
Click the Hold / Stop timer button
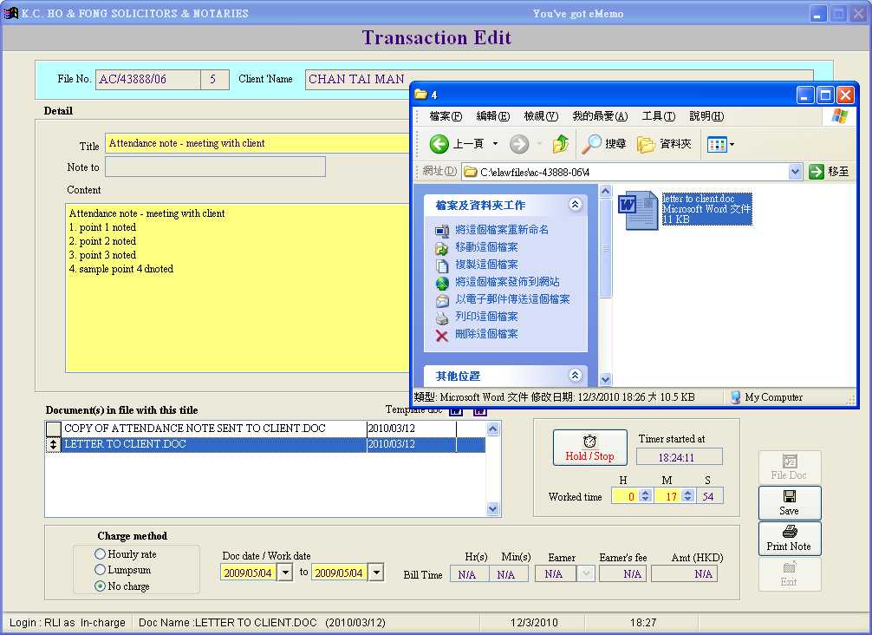pyautogui.click(x=589, y=448)
